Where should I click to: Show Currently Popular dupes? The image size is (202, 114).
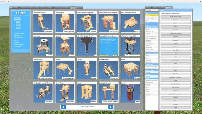click(19, 34)
